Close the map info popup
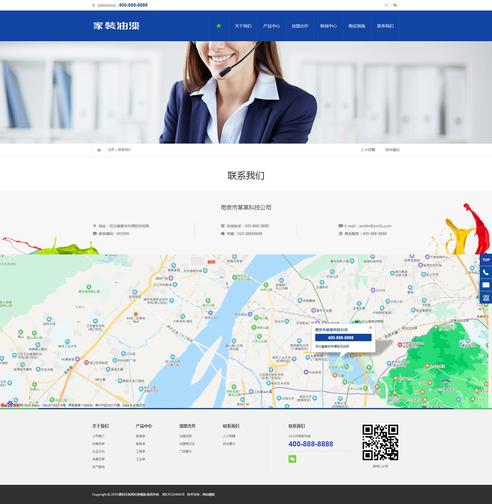This screenshot has height=504, width=492. 370,328
